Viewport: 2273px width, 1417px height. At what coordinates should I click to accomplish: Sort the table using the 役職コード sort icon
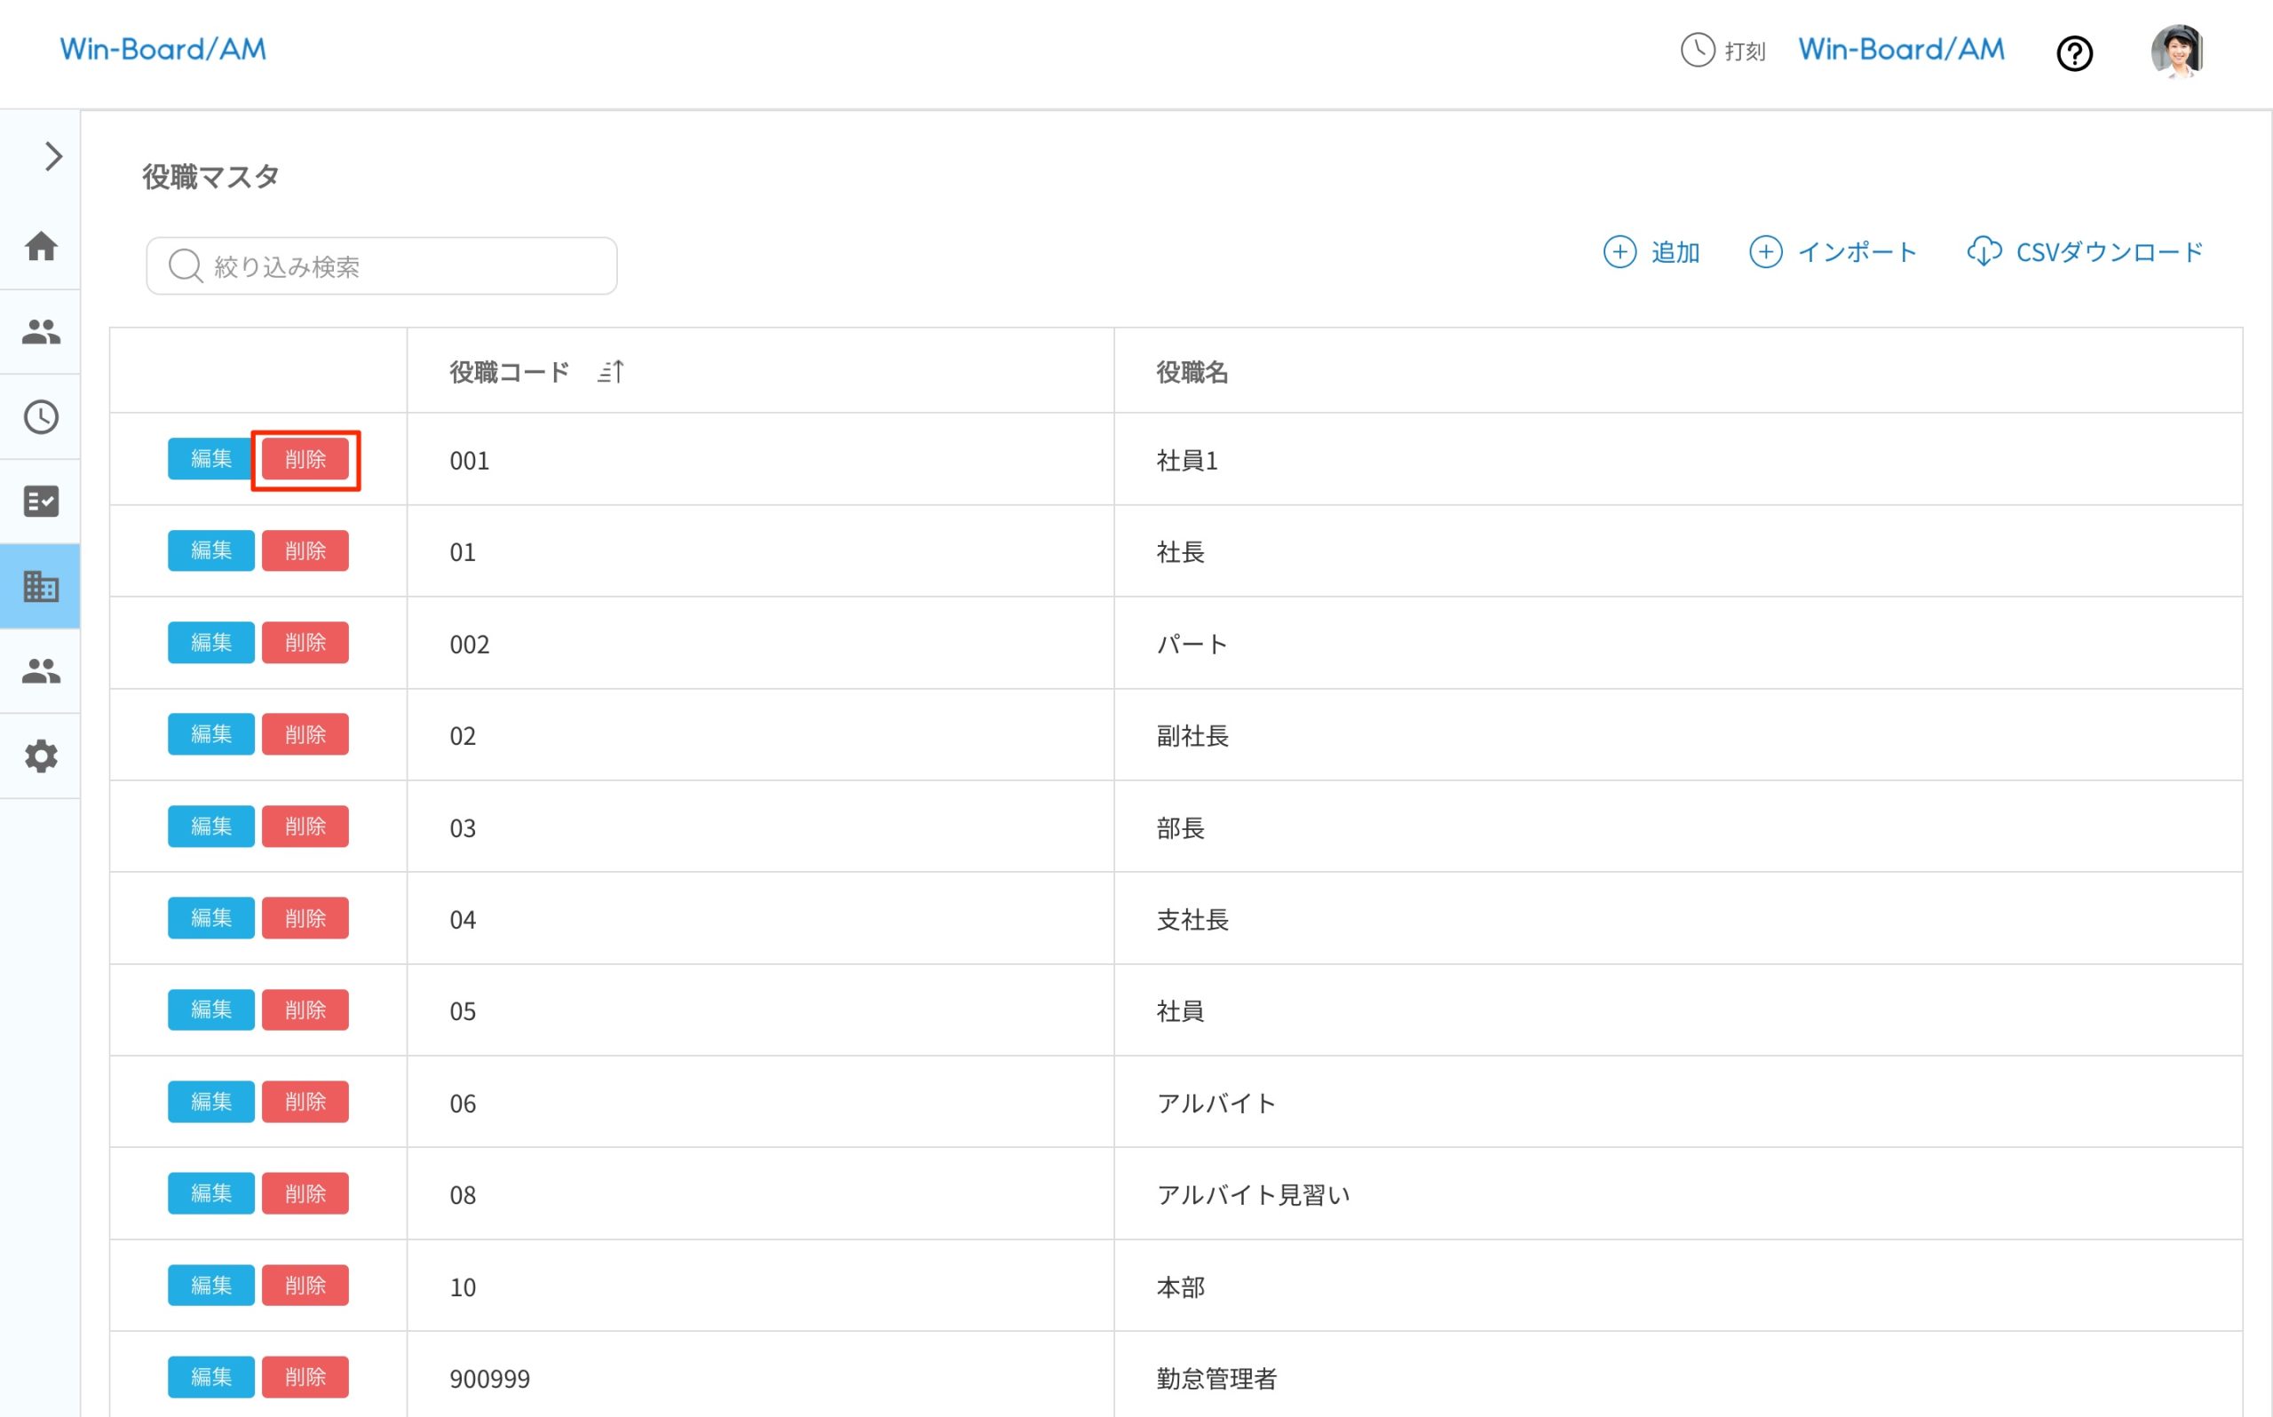click(x=612, y=371)
